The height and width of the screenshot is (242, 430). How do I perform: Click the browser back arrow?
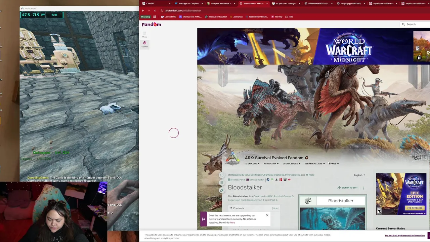click(143, 11)
